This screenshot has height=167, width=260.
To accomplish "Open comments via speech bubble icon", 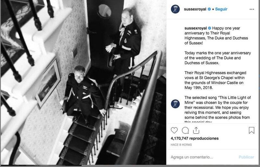I will click(185, 130).
